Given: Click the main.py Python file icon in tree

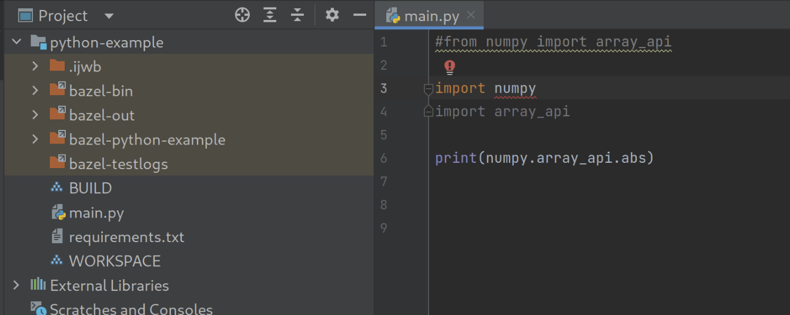Looking at the screenshot, I should [58, 212].
